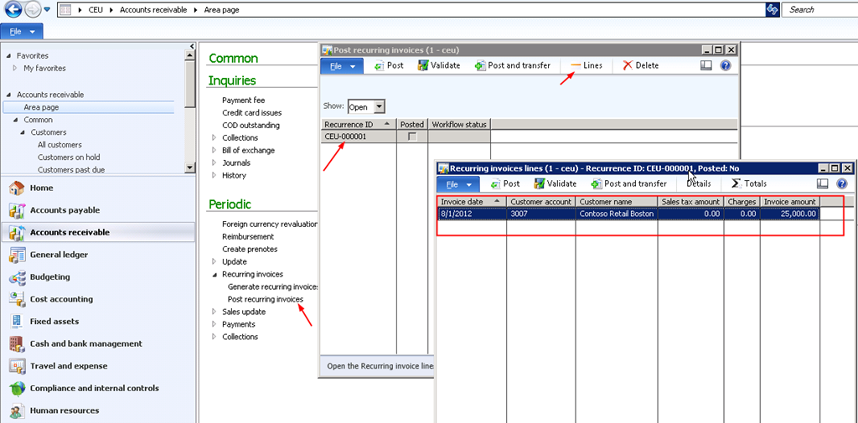Expand My favorites in the Favorites tree
This screenshot has width=858, height=423.
pos(15,69)
